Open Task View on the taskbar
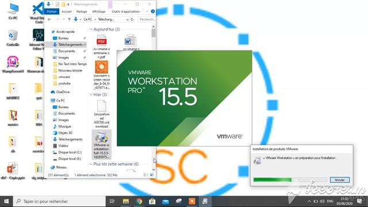The width and height of the screenshot is (368, 207). (x=112, y=201)
